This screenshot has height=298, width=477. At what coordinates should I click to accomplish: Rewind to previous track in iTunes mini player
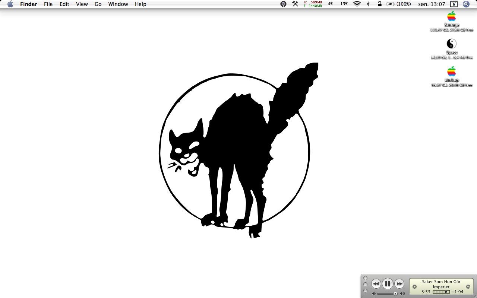376,284
